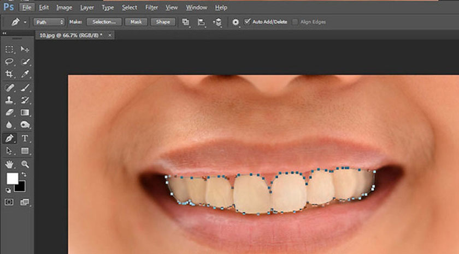This screenshot has width=459, height=254.
Task: Select the Eraser tool
Action: [x=9, y=112]
